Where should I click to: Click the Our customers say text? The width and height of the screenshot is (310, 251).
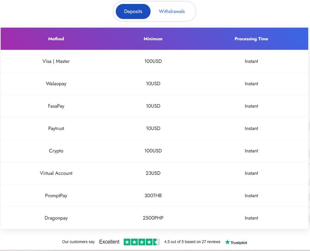[x=78, y=242]
